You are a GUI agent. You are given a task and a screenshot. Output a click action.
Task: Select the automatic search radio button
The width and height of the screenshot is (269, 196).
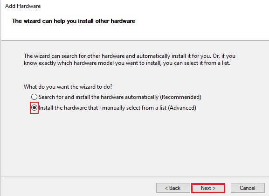tap(34, 97)
